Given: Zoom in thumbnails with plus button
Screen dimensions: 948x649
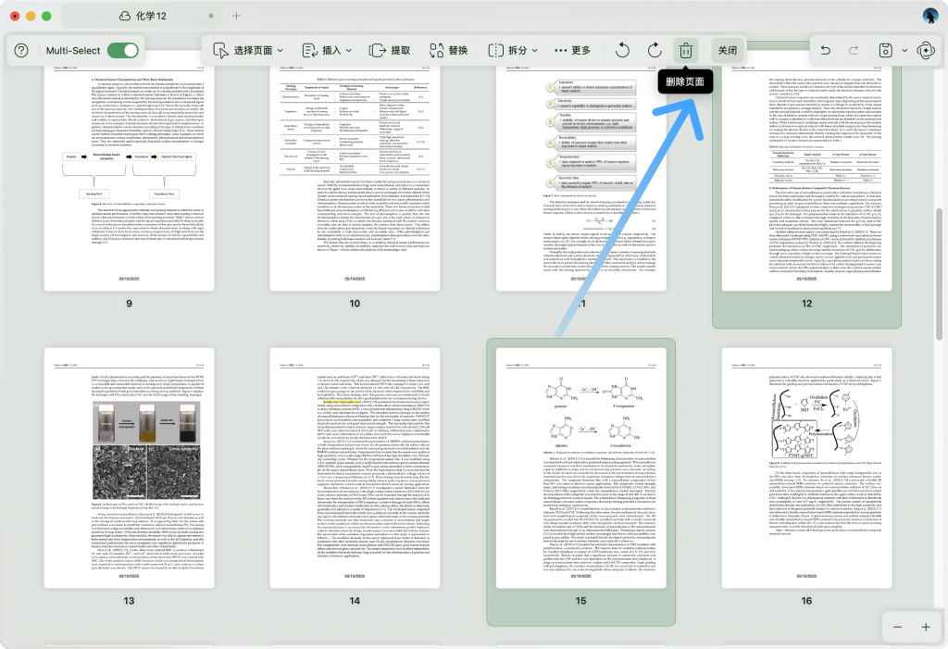Looking at the screenshot, I should (926, 627).
